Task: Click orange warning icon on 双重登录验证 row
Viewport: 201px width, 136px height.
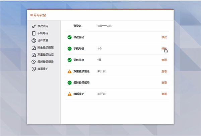Action: point(69,71)
